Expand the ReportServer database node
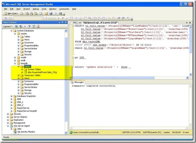The width and height of the screenshot is (196, 143). 11,108
